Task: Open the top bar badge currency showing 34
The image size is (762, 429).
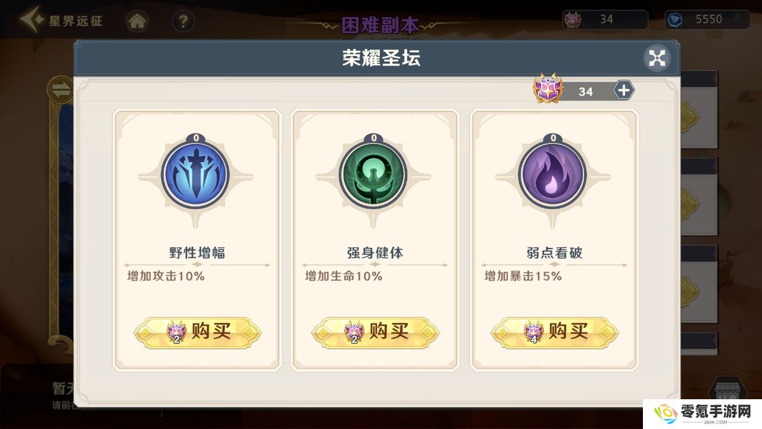Action: pos(605,20)
